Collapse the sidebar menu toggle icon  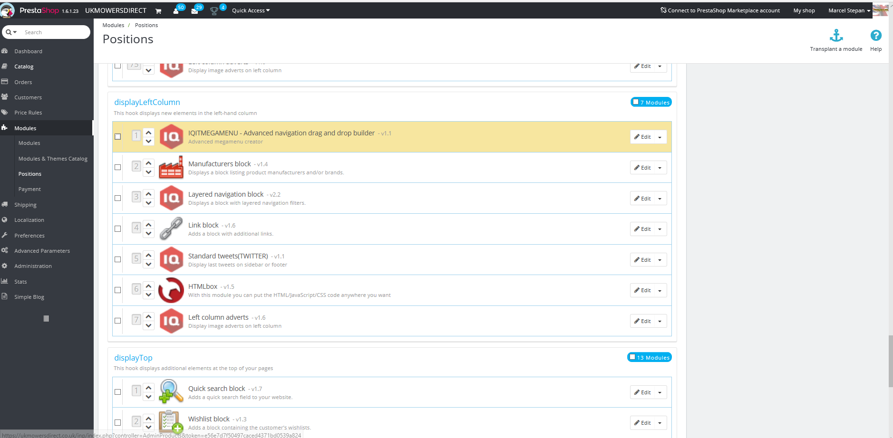(x=46, y=319)
